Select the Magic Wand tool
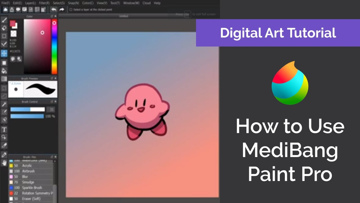The height and width of the screenshot is (203, 360). (4, 104)
